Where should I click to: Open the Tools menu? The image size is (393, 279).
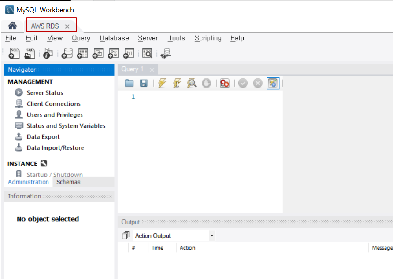tap(176, 38)
